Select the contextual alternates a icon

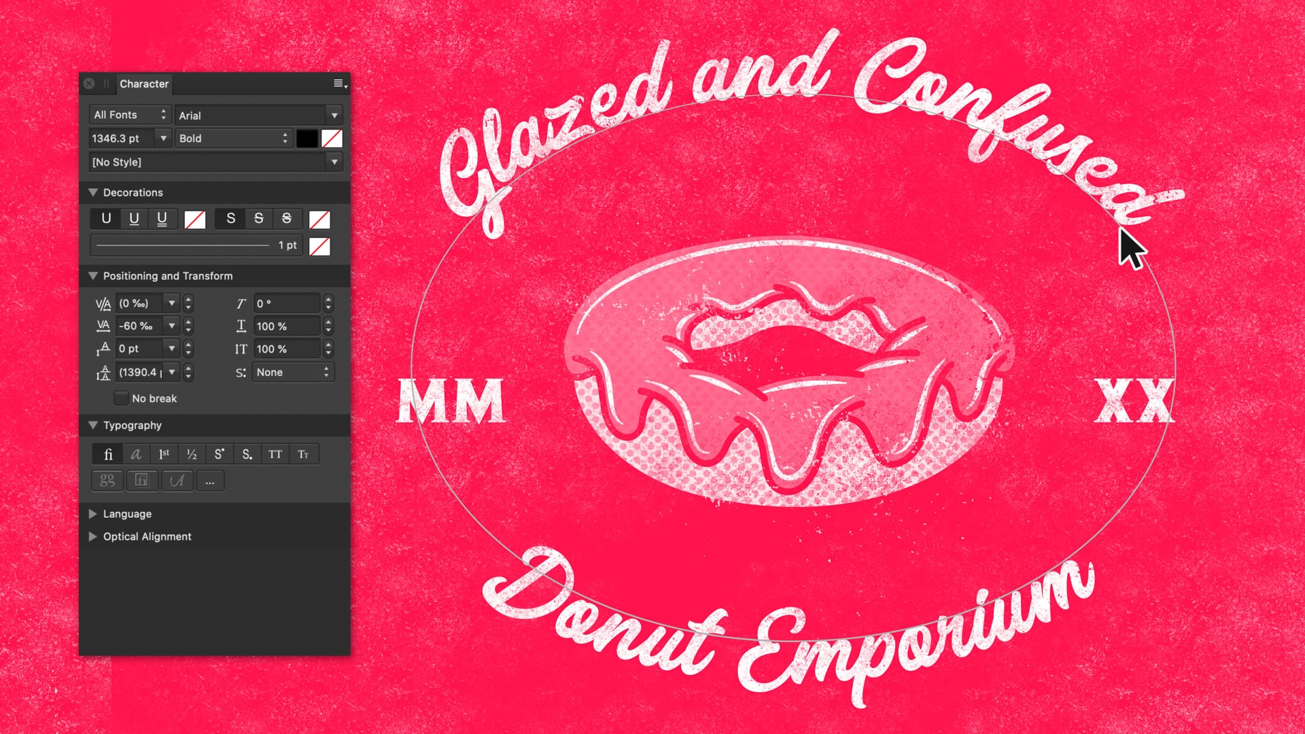135,453
